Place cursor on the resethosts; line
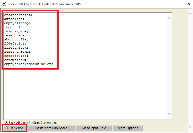The height and width of the screenshot is (133, 193). (15, 35)
